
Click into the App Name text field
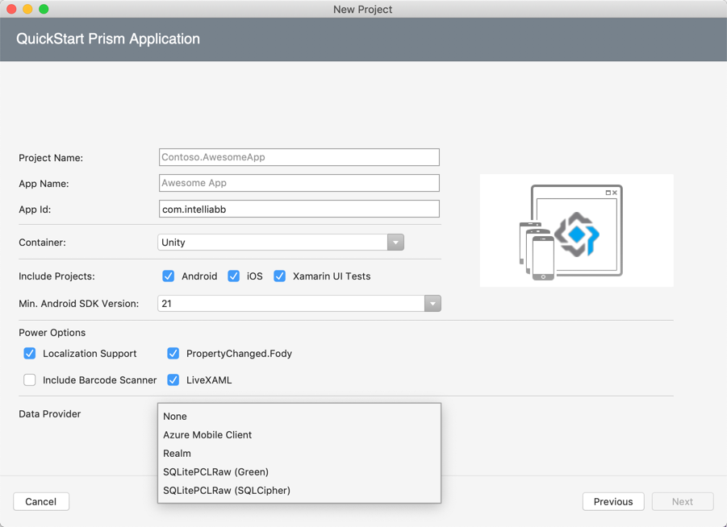pos(299,183)
